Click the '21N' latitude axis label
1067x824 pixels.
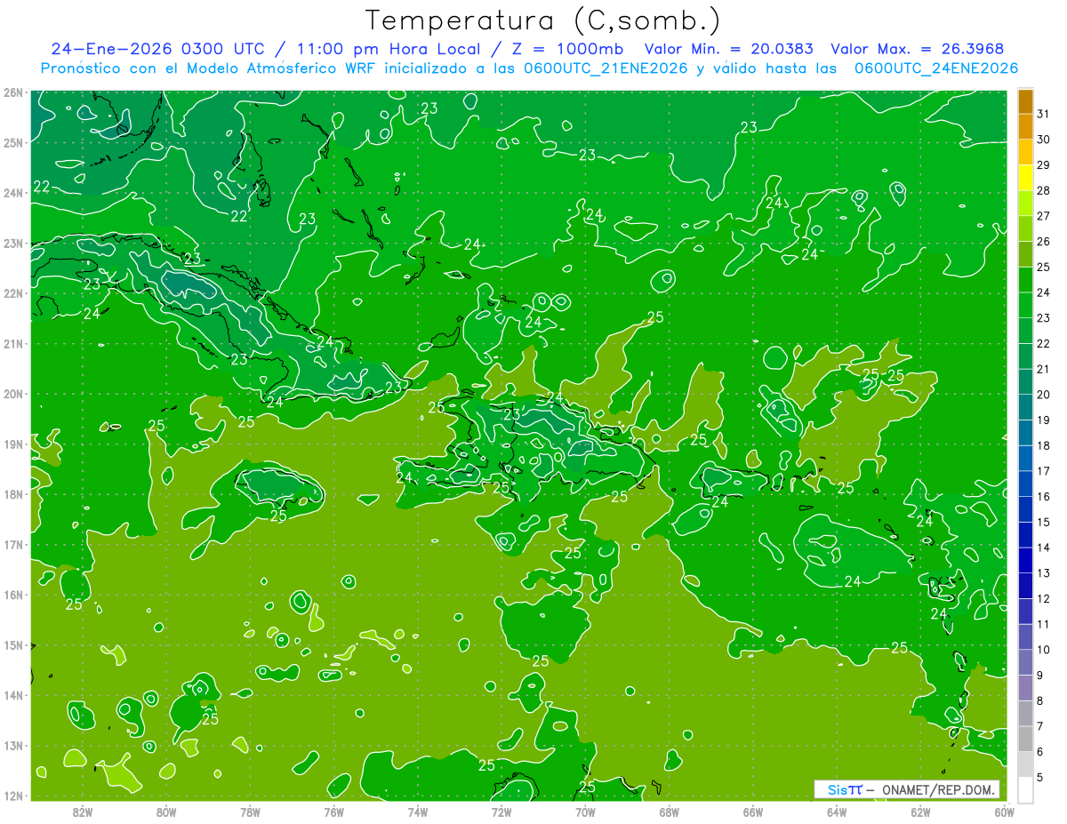click(12, 343)
